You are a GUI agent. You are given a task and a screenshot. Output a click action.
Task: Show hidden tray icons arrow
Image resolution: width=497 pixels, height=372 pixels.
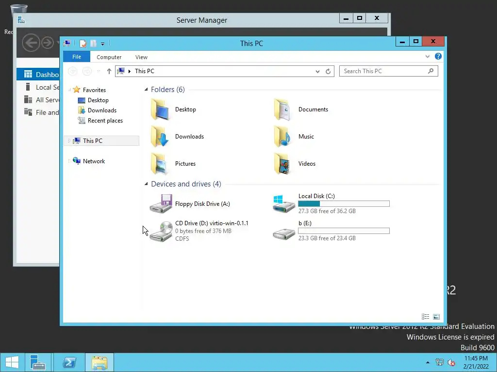pos(428,362)
